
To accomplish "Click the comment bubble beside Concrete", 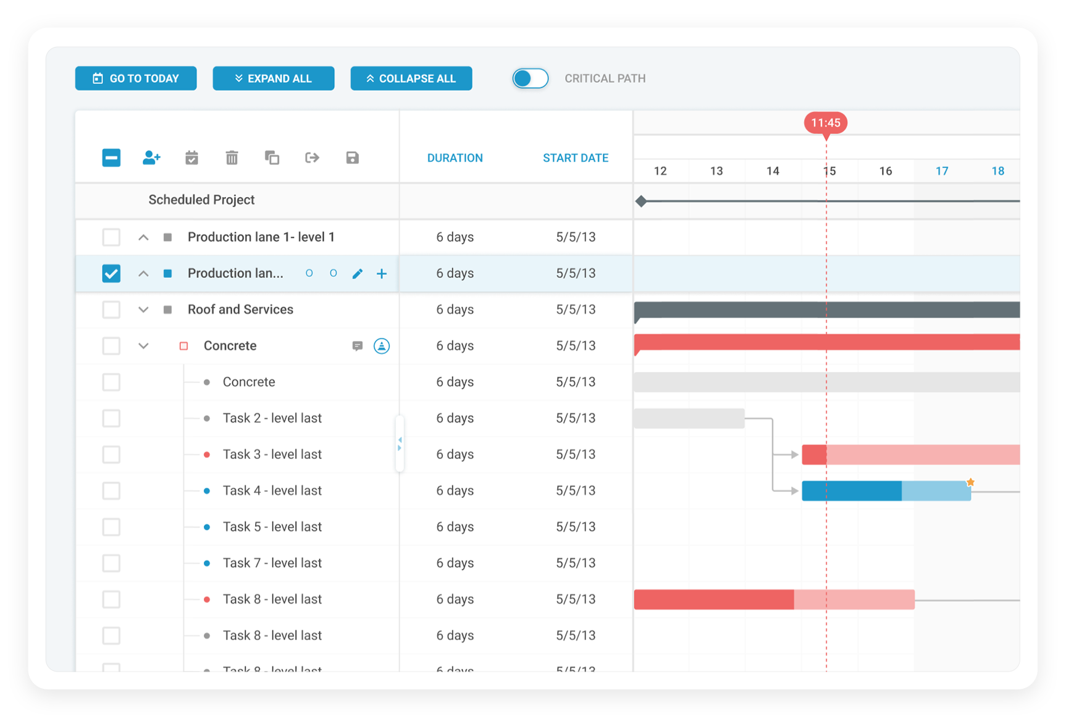I will 357,345.
